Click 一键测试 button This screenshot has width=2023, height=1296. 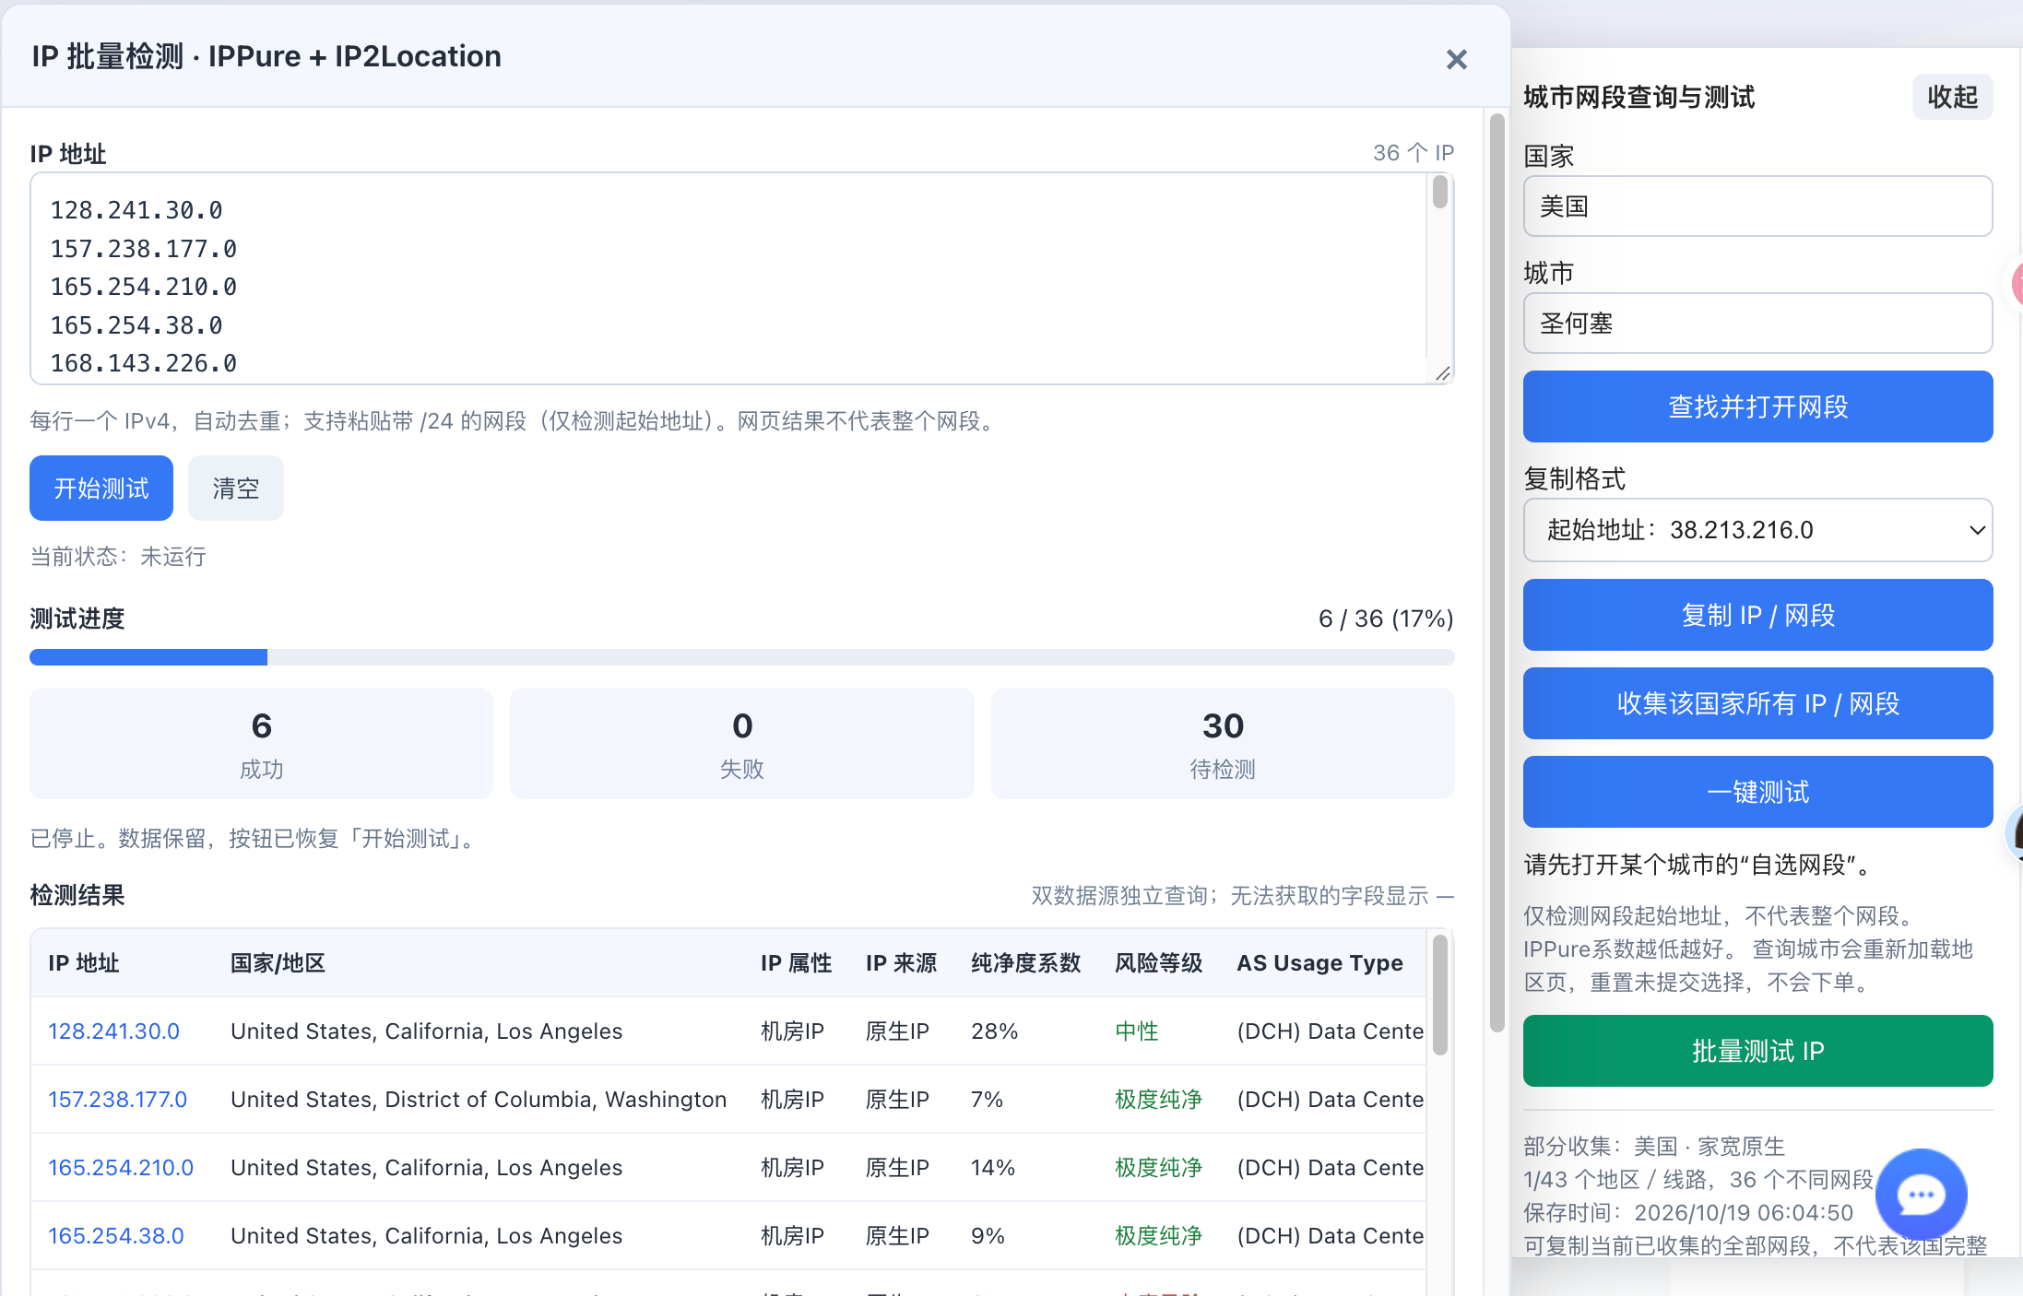click(1757, 792)
